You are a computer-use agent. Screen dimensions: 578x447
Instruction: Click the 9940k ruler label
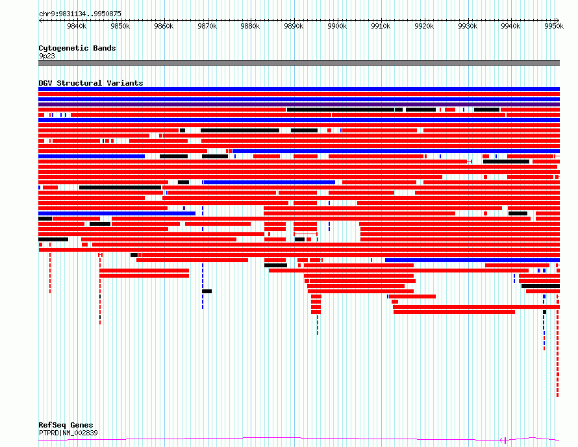pos(510,26)
